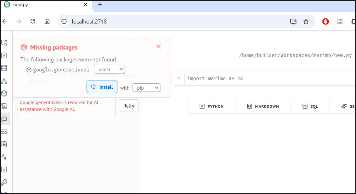Open the secrets key icon
This screenshot has height=194, width=356.
(x=4, y=182)
